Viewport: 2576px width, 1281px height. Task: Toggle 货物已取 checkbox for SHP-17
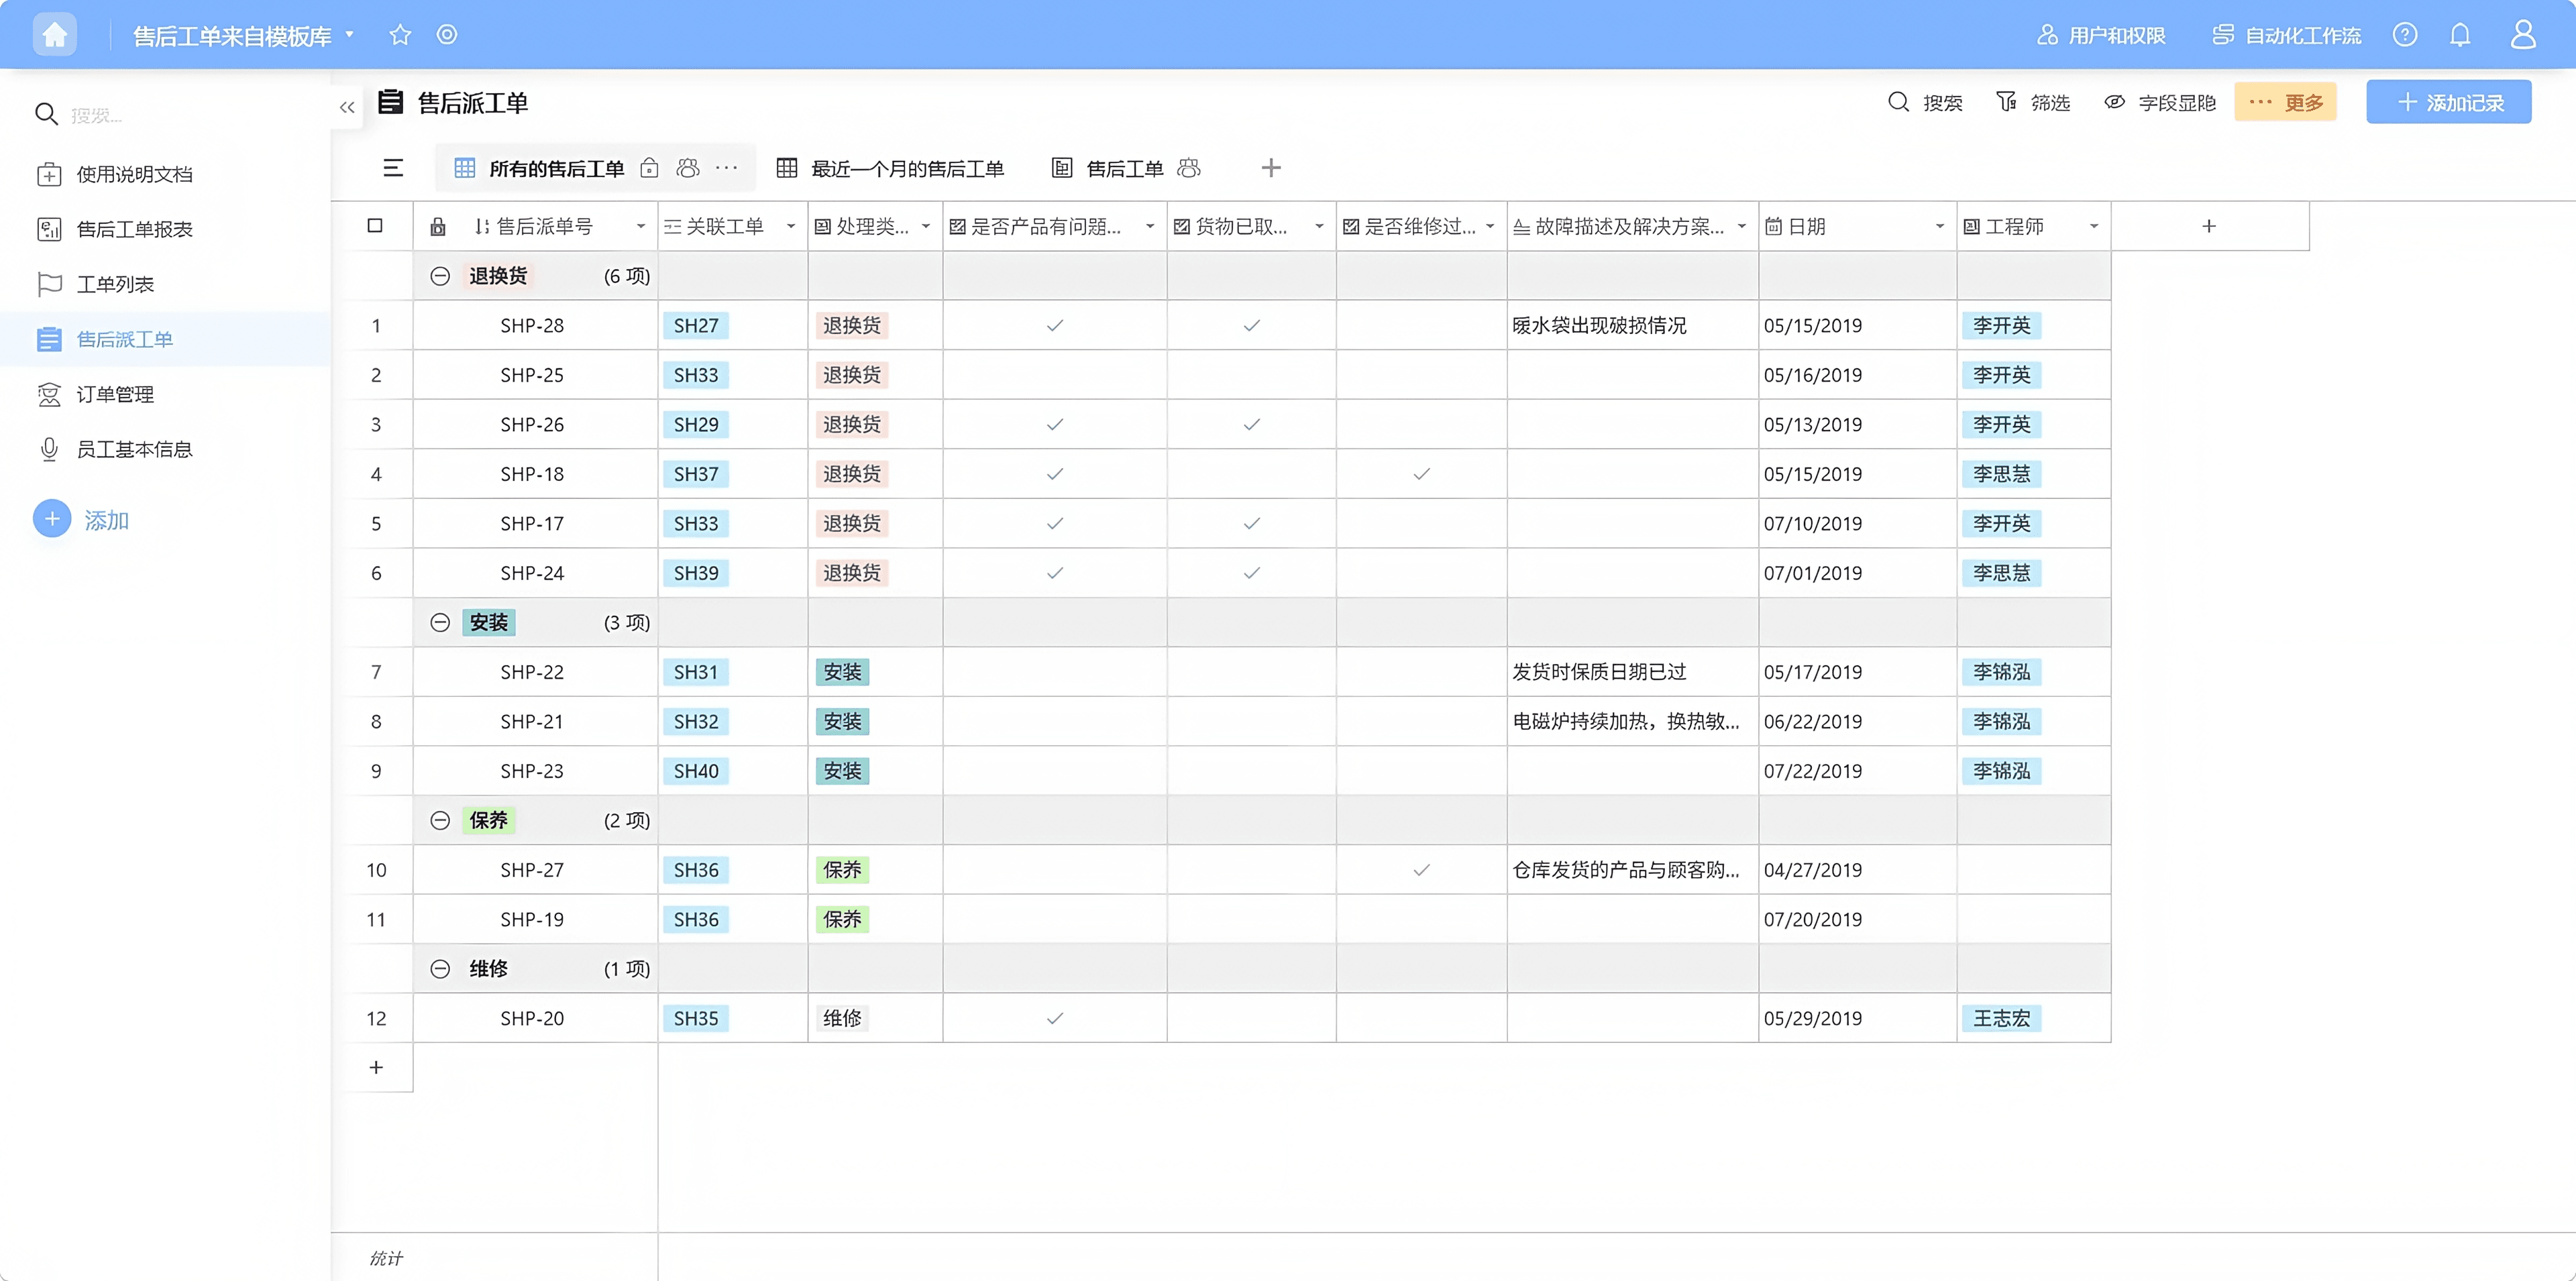[x=1251, y=523]
